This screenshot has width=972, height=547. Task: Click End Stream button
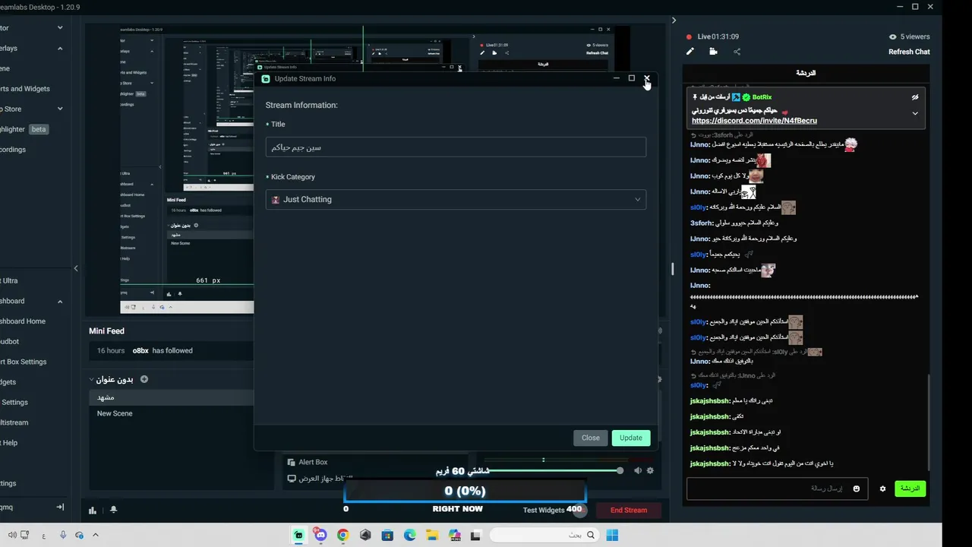point(629,510)
